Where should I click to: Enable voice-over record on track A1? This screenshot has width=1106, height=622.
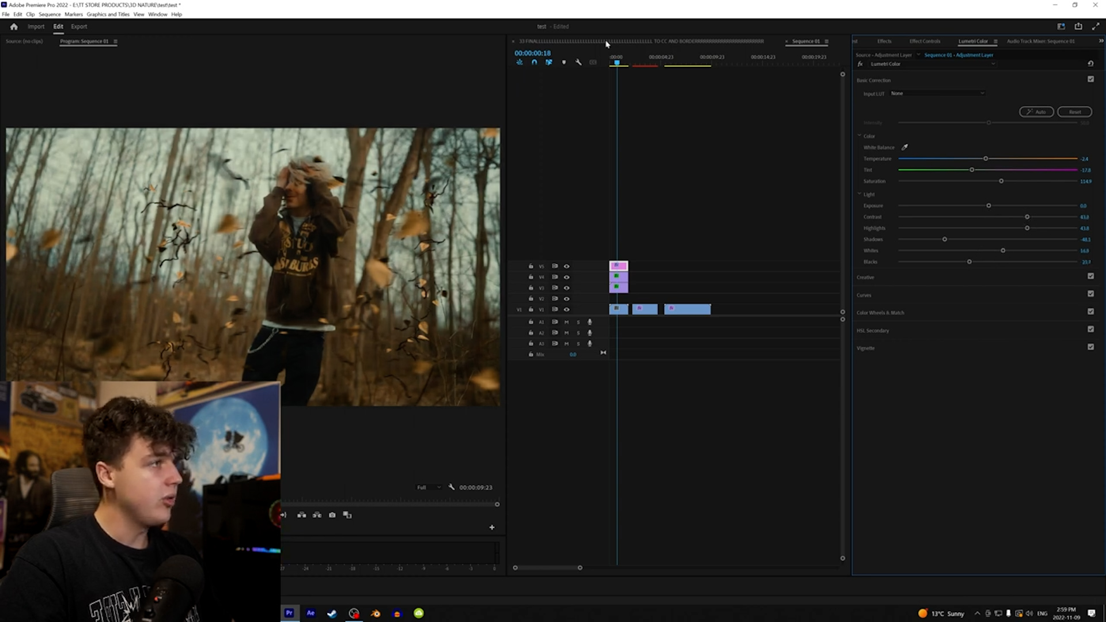(590, 322)
